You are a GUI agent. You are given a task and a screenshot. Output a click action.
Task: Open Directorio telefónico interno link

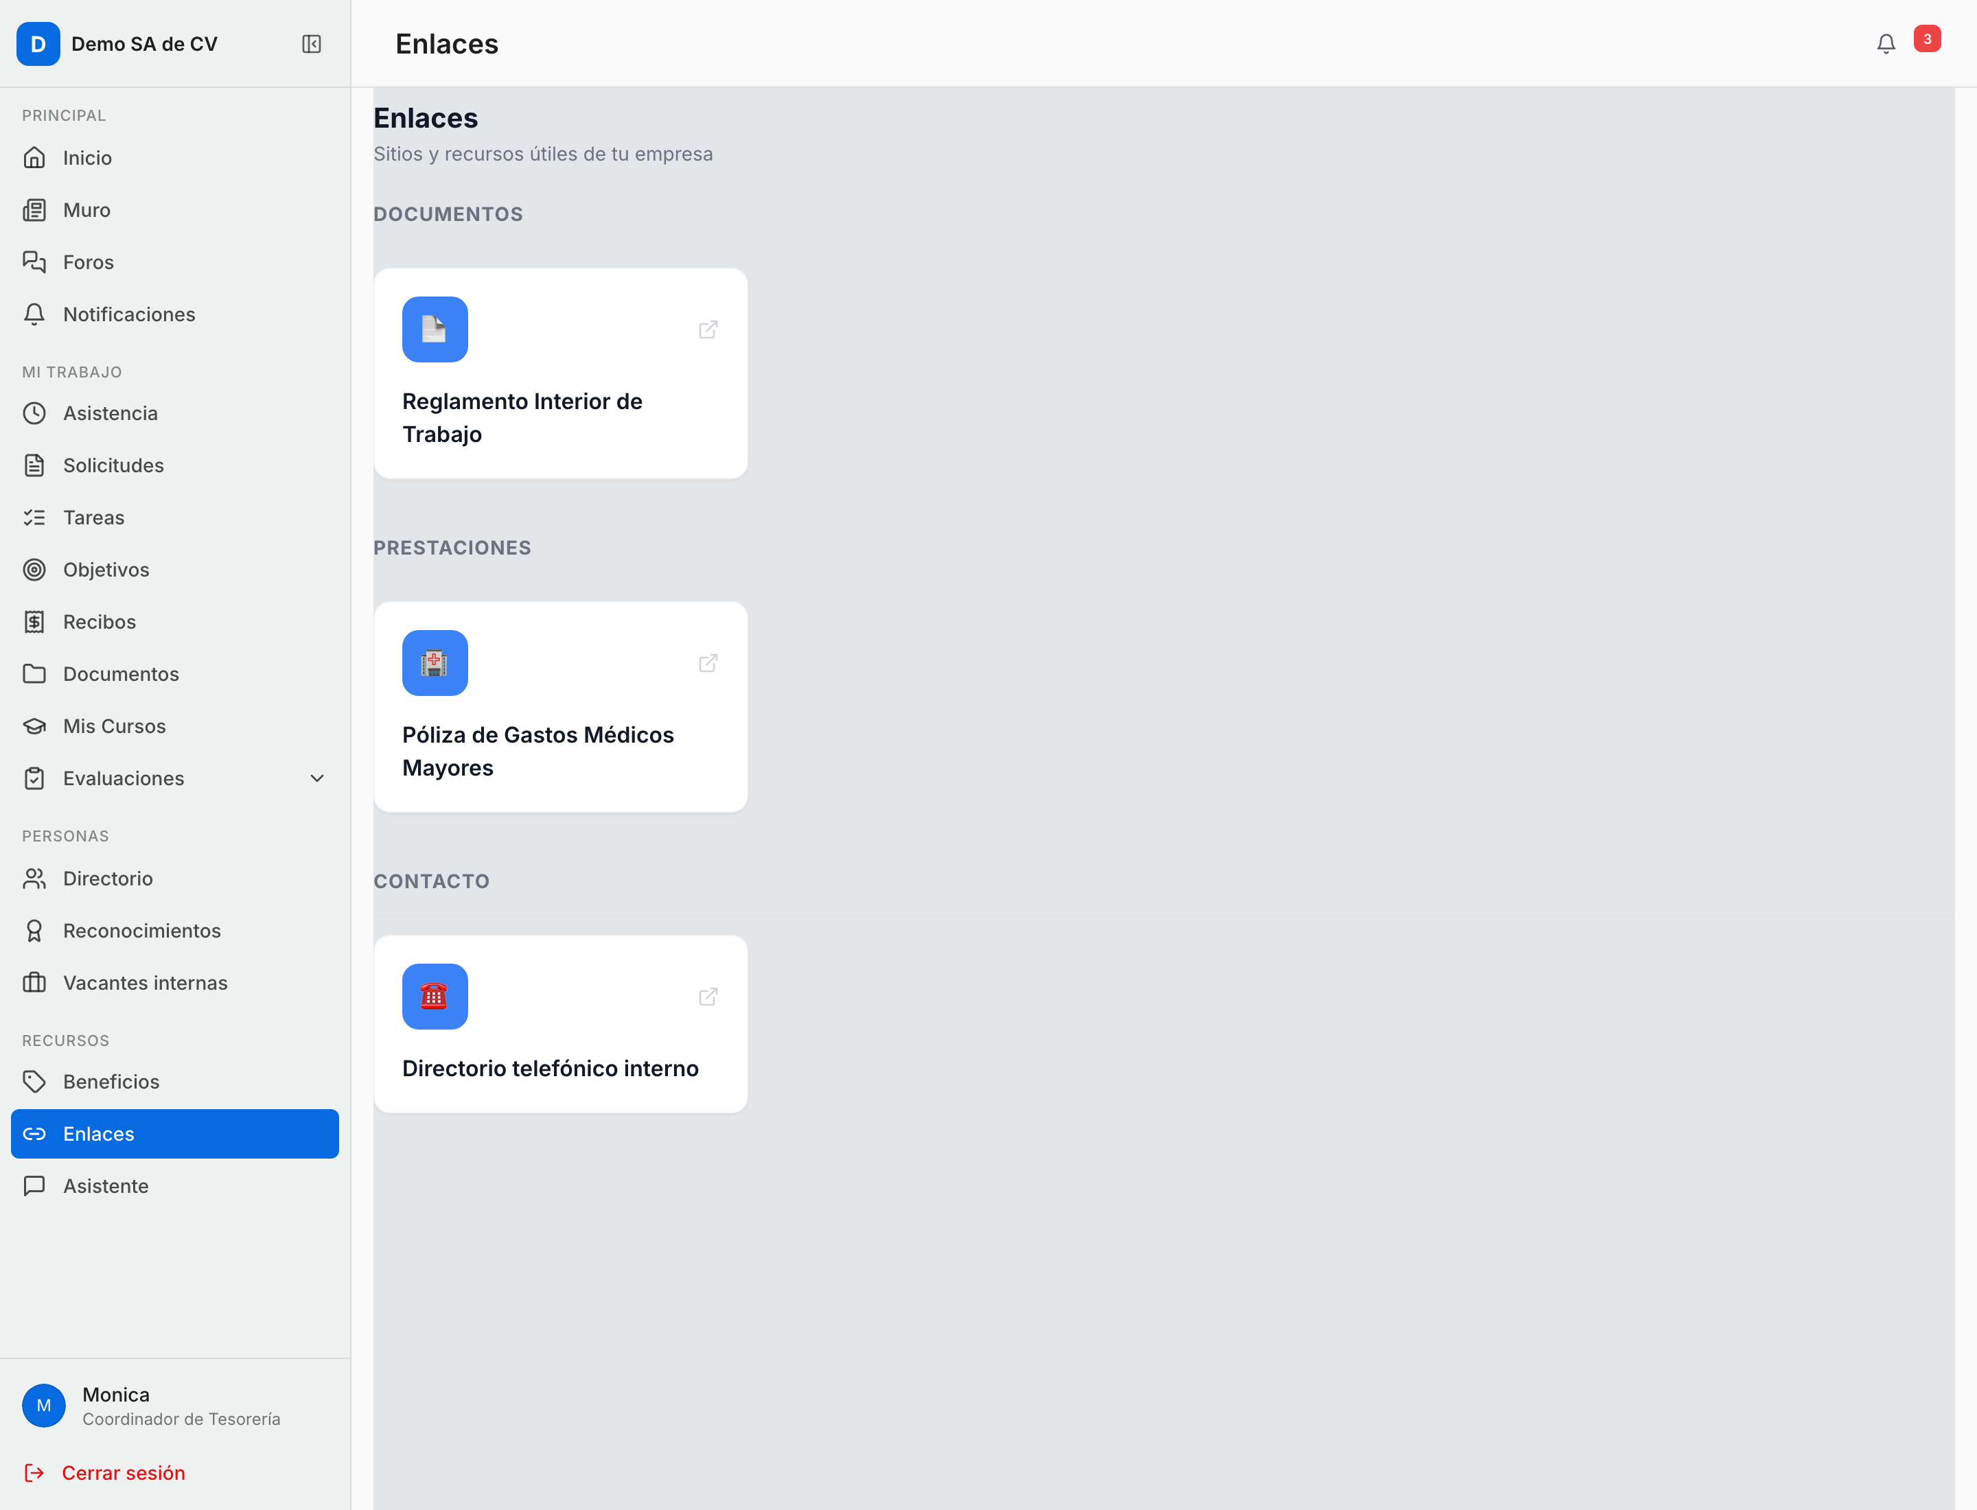[560, 1024]
